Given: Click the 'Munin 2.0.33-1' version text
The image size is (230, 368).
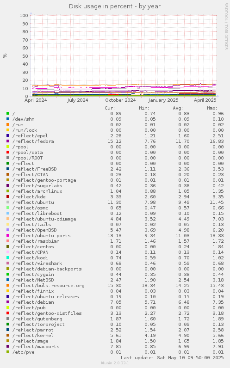Looking at the screenshot, I should 115,363.
